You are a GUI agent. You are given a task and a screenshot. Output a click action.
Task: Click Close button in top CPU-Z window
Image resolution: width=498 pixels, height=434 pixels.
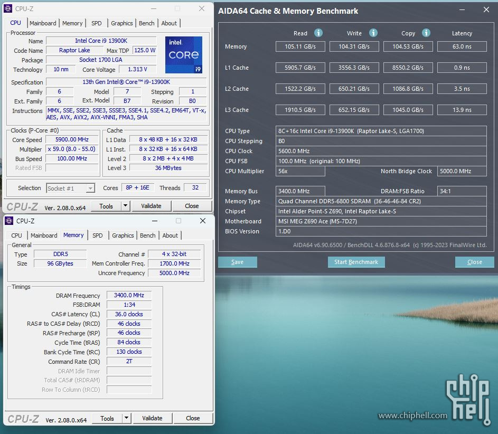click(x=192, y=206)
